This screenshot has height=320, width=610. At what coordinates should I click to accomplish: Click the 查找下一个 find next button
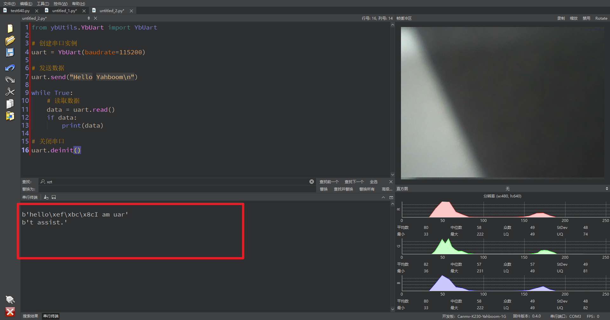click(354, 182)
